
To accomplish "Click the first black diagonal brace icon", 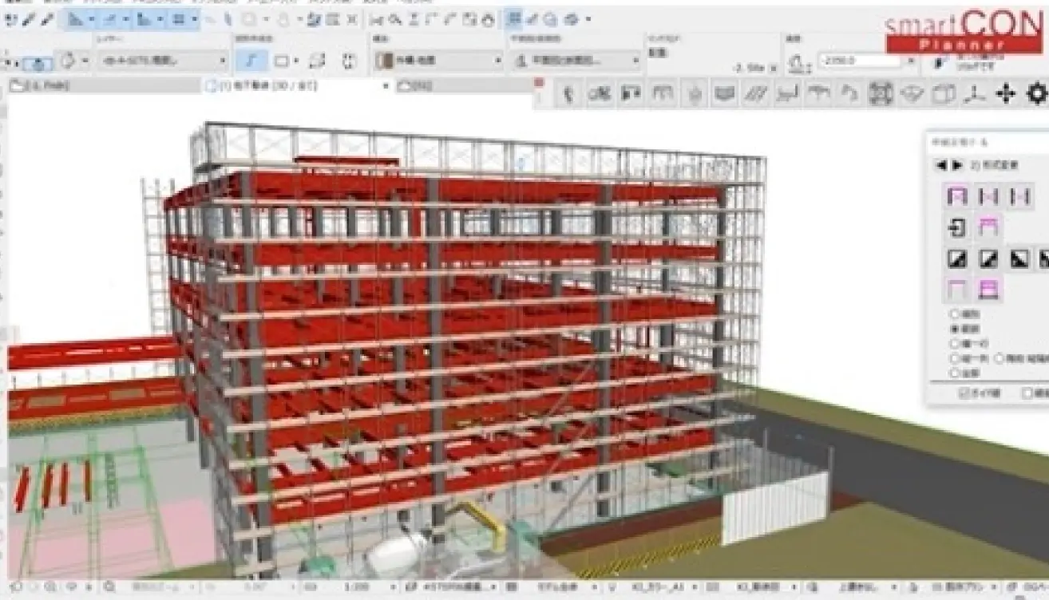I will click(956, 259).
